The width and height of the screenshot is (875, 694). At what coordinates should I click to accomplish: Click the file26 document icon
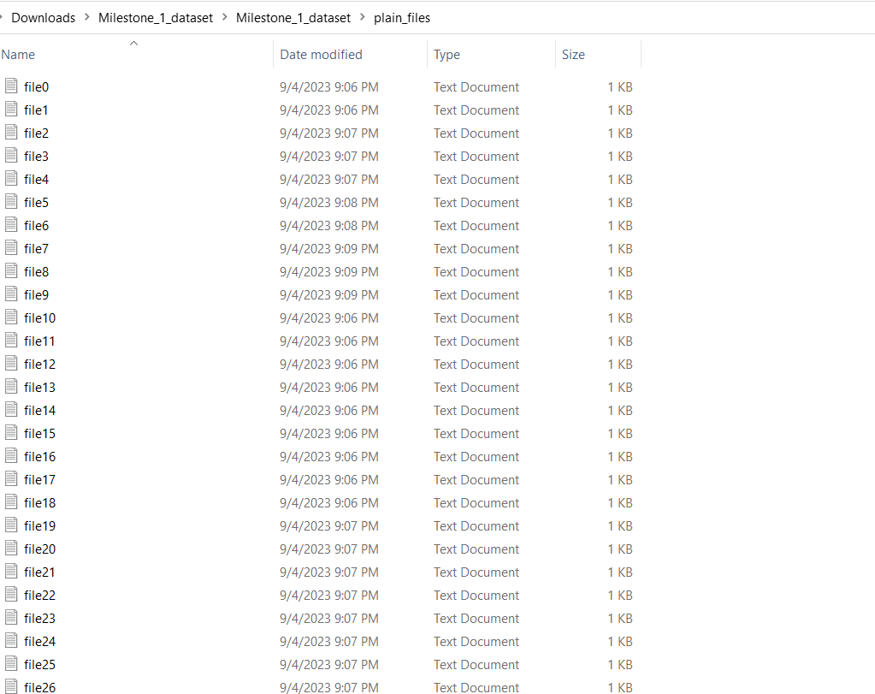(9, 687)
